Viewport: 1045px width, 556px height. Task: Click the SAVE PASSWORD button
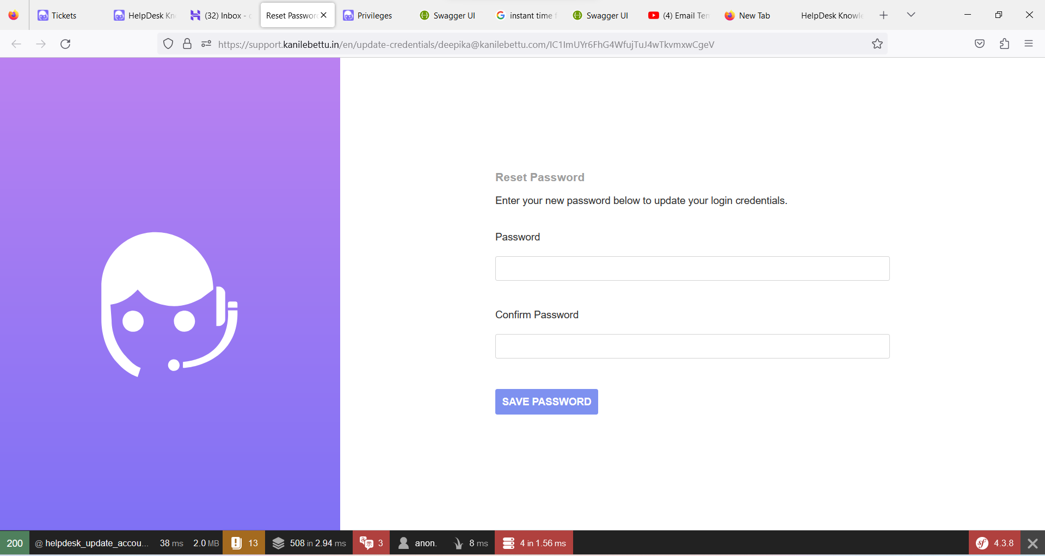546,401
